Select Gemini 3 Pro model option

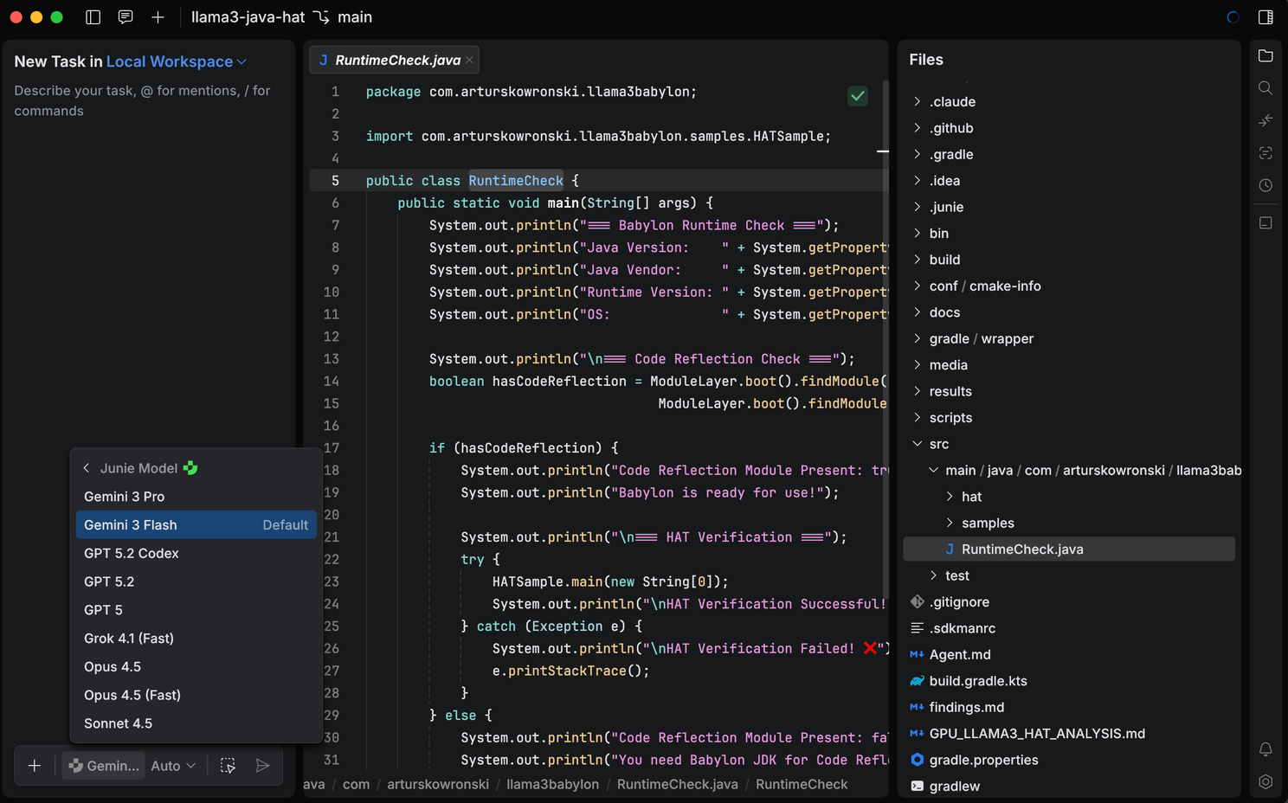pos(124,497)
